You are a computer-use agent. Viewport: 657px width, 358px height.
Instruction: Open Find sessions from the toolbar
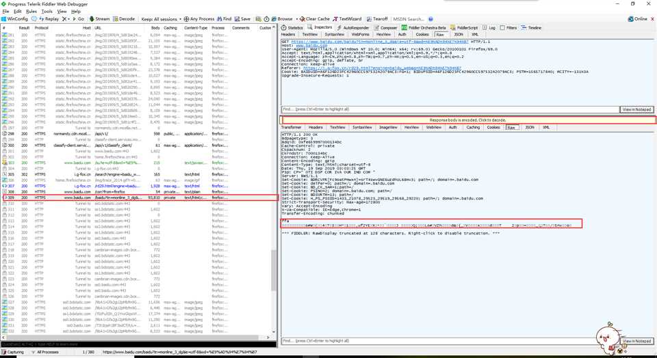(x=224, y=19)
